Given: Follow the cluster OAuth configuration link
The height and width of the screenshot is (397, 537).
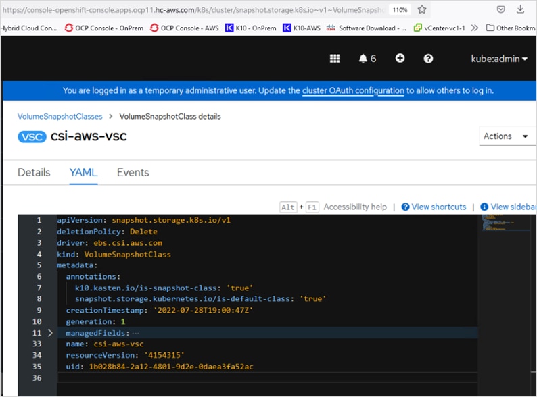Looking at the screenshot, I should pyautogui.click(x=353, y=91).
